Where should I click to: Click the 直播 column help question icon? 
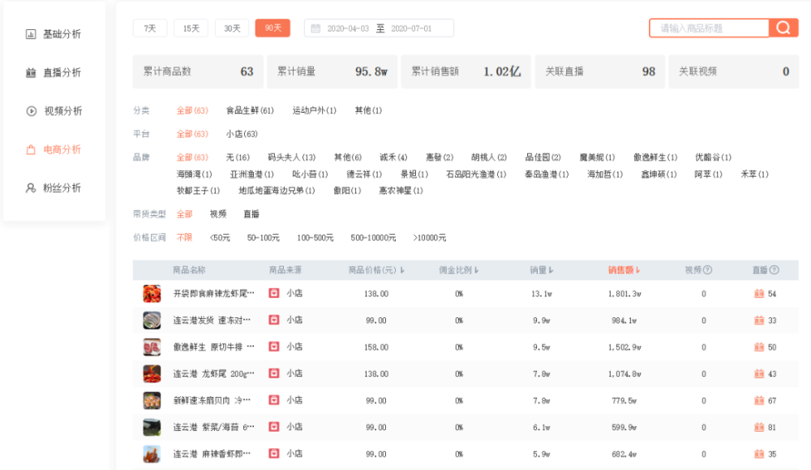(x=775, y=269)
